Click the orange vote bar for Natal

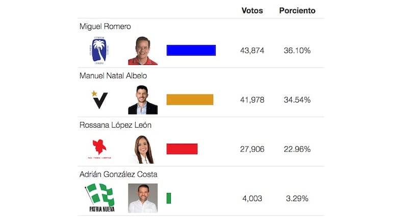(x=190, y=100)
